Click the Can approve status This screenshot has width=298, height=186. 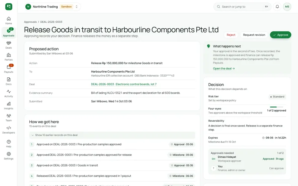point(276,169)
